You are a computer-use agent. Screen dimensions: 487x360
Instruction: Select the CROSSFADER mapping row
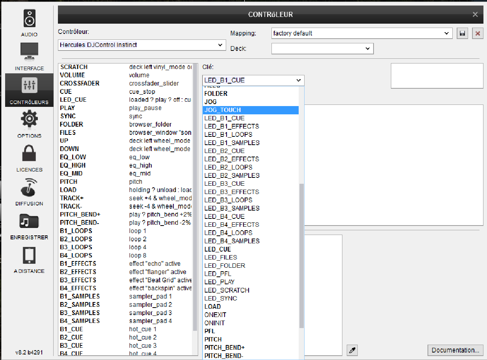125,83
